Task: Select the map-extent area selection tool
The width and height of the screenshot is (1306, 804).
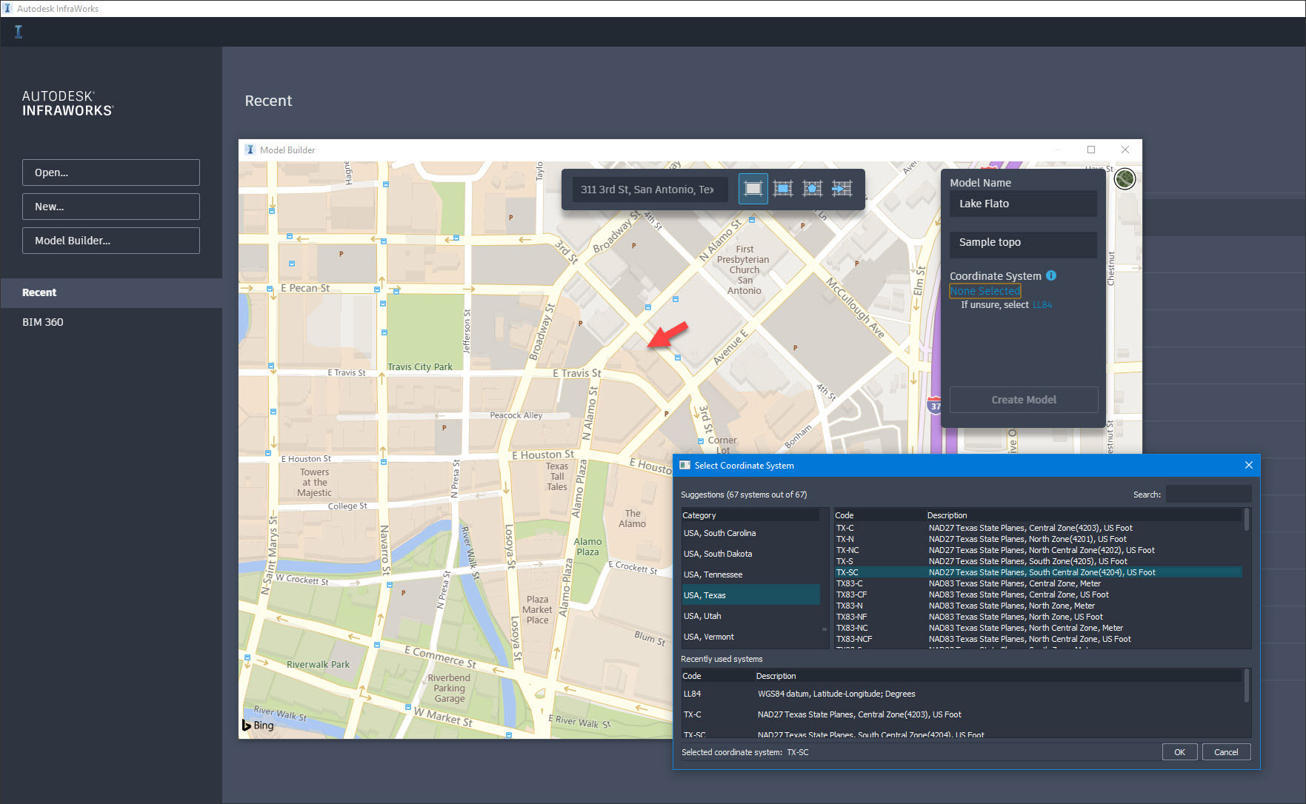Action: pyautogui.click(x=753, y=189)
